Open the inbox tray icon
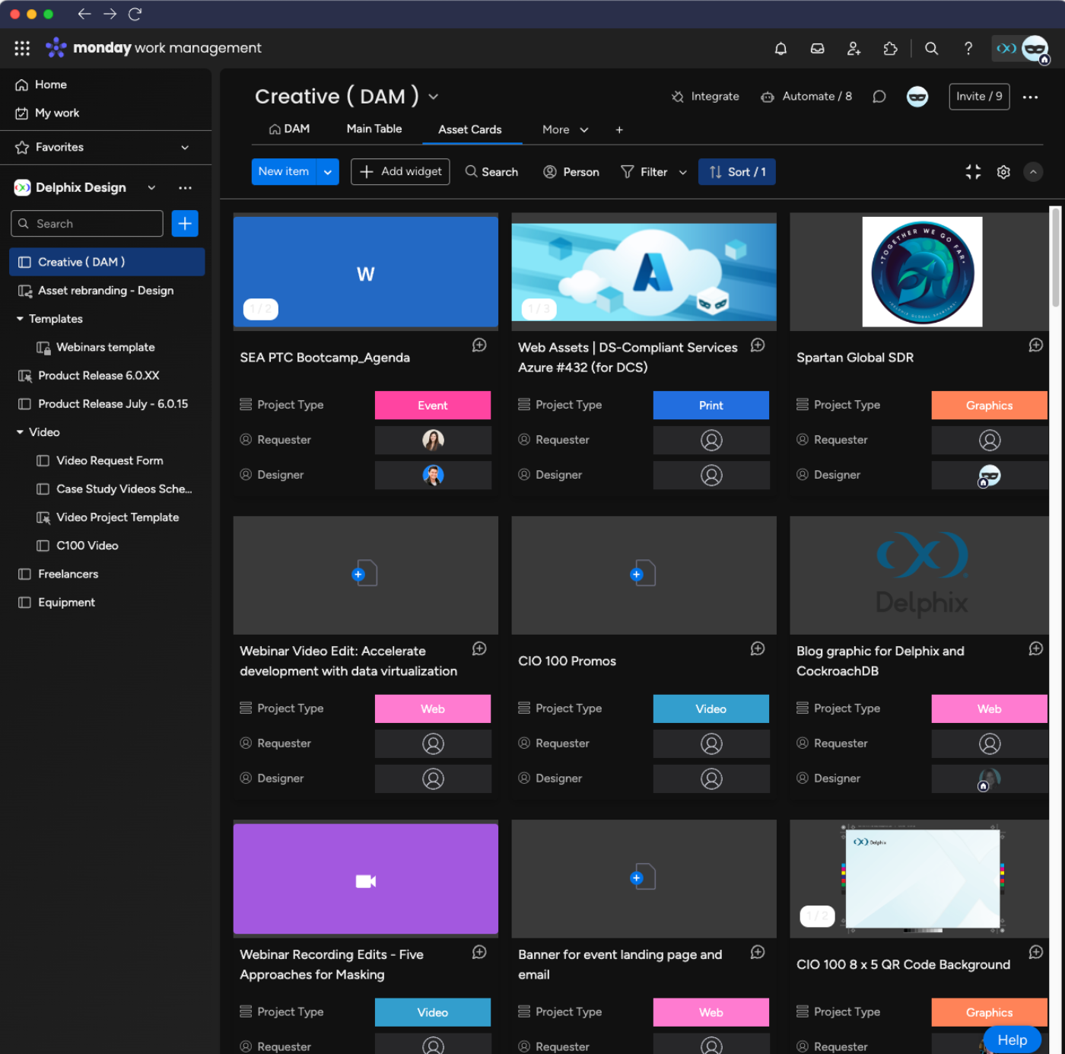The height and width of the screenshot is (1054, 1065). tap(817, 49)
